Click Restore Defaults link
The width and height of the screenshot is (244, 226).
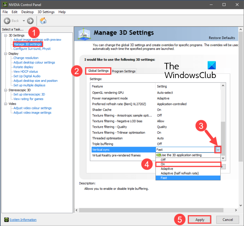(x=222, y=38)
